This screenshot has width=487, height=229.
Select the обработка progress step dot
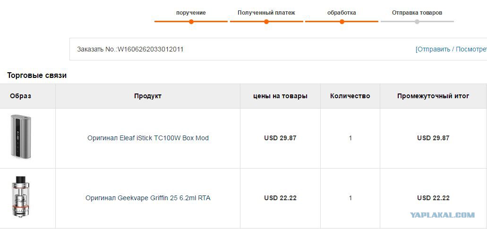[342, 22]
